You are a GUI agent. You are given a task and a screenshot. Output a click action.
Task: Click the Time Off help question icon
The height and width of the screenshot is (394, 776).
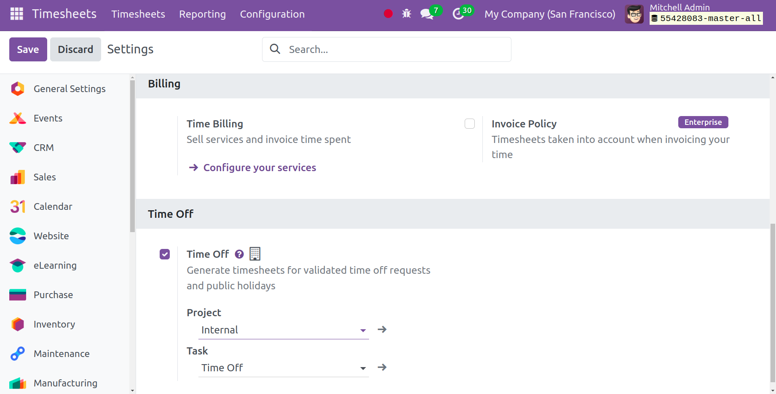click(239, 254)
